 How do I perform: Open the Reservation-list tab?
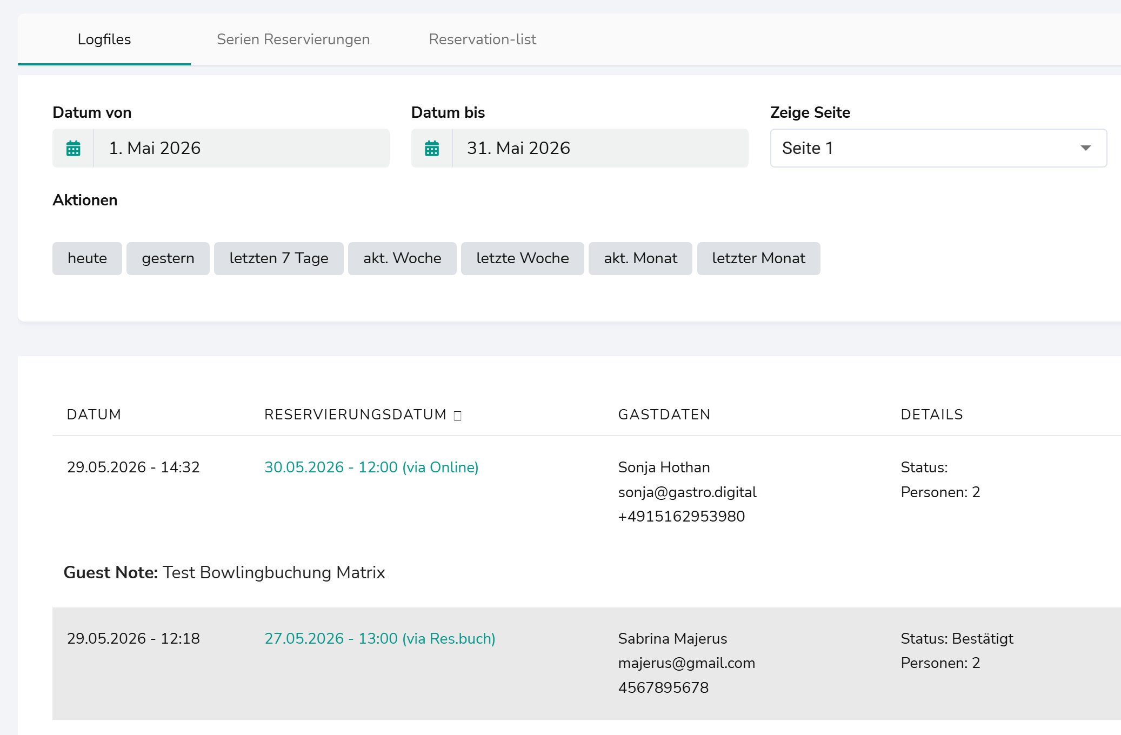pyautogui.click(x=483, y=39)
